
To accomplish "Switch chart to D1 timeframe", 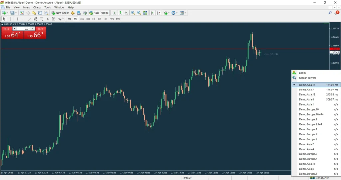I will [x=106, y=19].
